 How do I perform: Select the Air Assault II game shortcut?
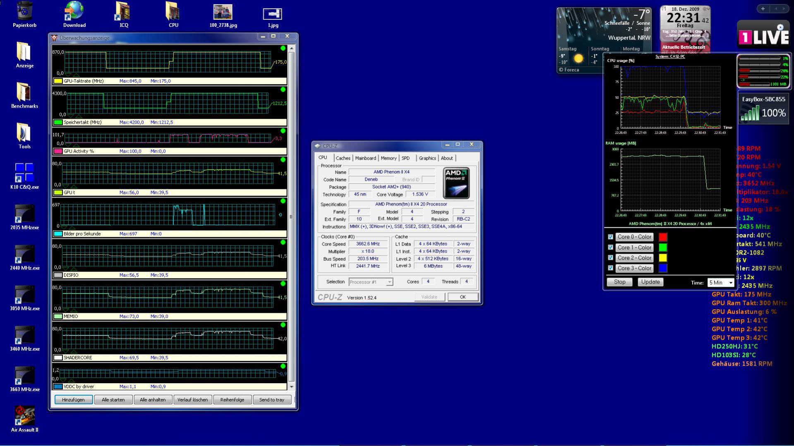pos(25,419)
